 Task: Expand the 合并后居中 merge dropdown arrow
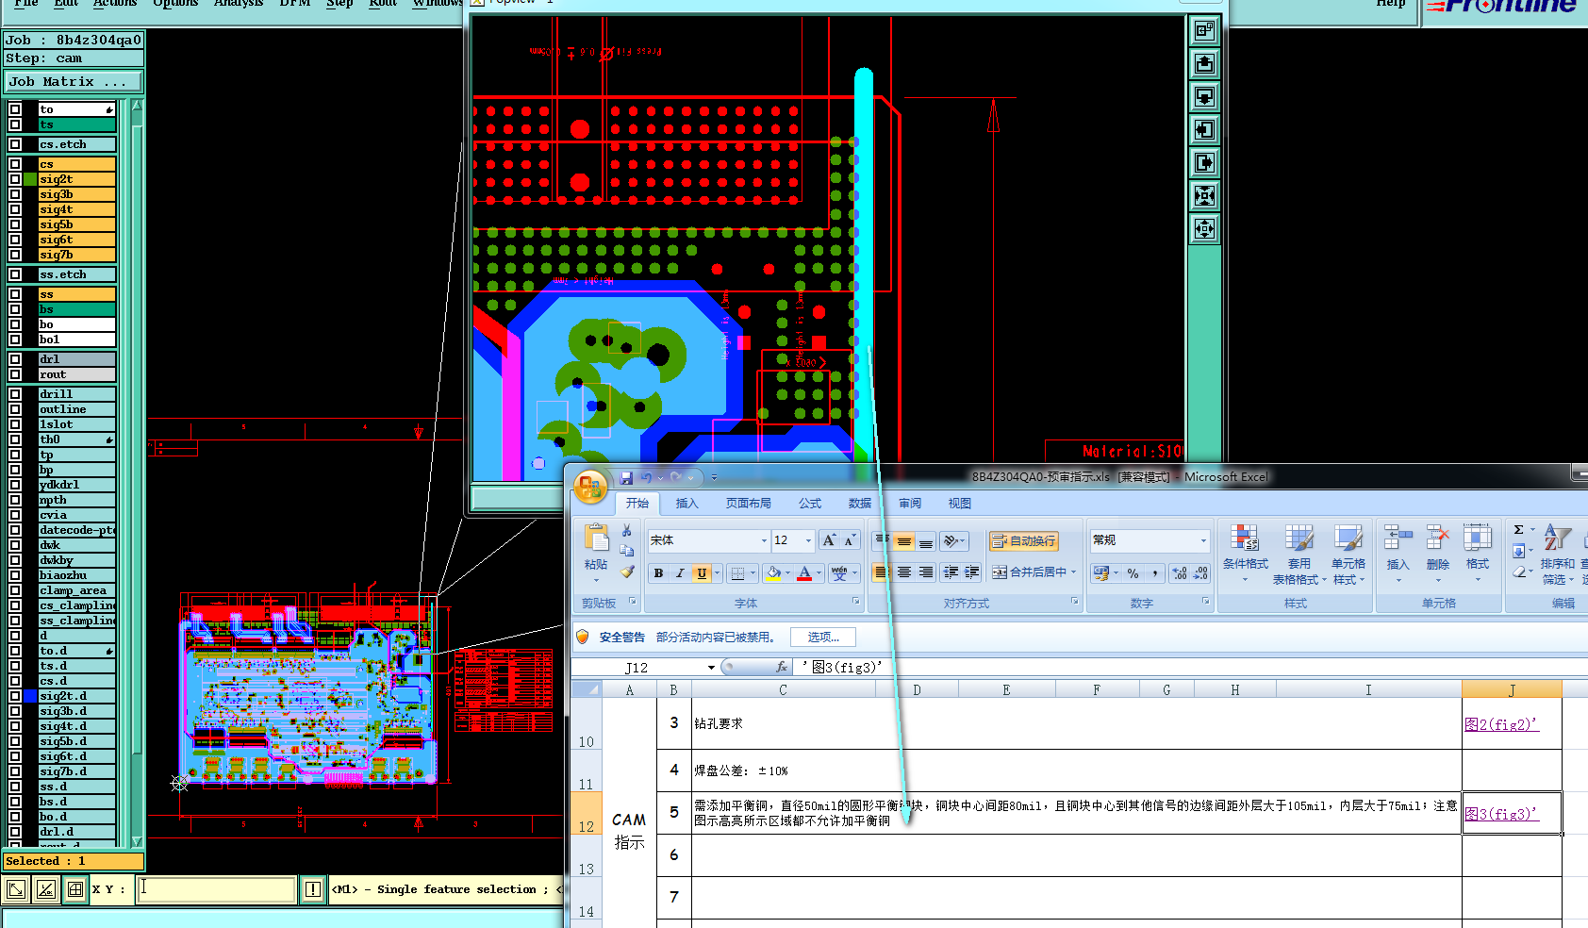click(x=1073, y=572)
